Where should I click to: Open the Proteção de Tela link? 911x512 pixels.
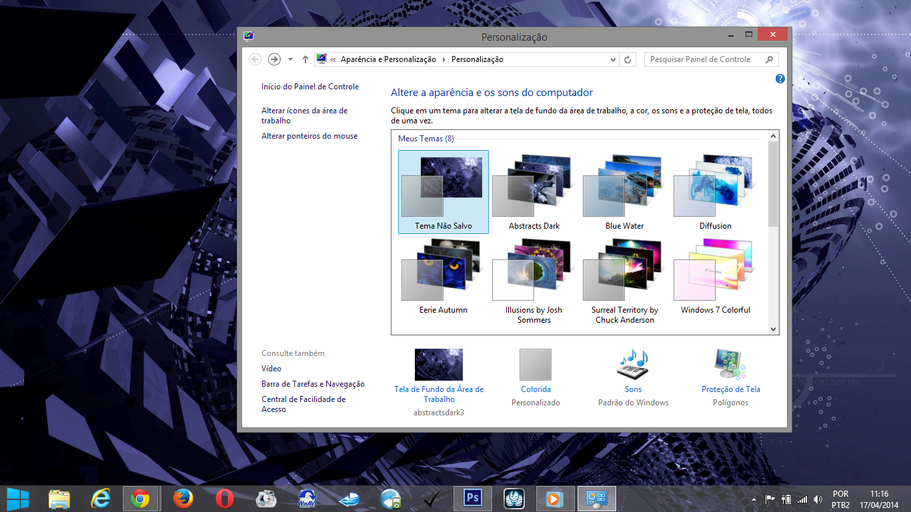click(x=731, y=389)
